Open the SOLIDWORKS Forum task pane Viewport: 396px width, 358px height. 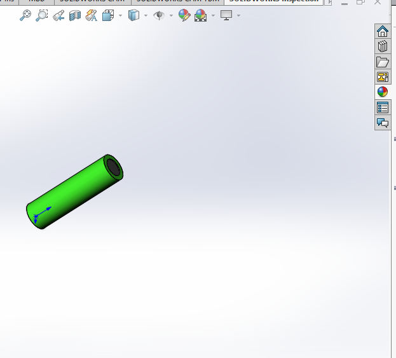[x=383, y=123]
